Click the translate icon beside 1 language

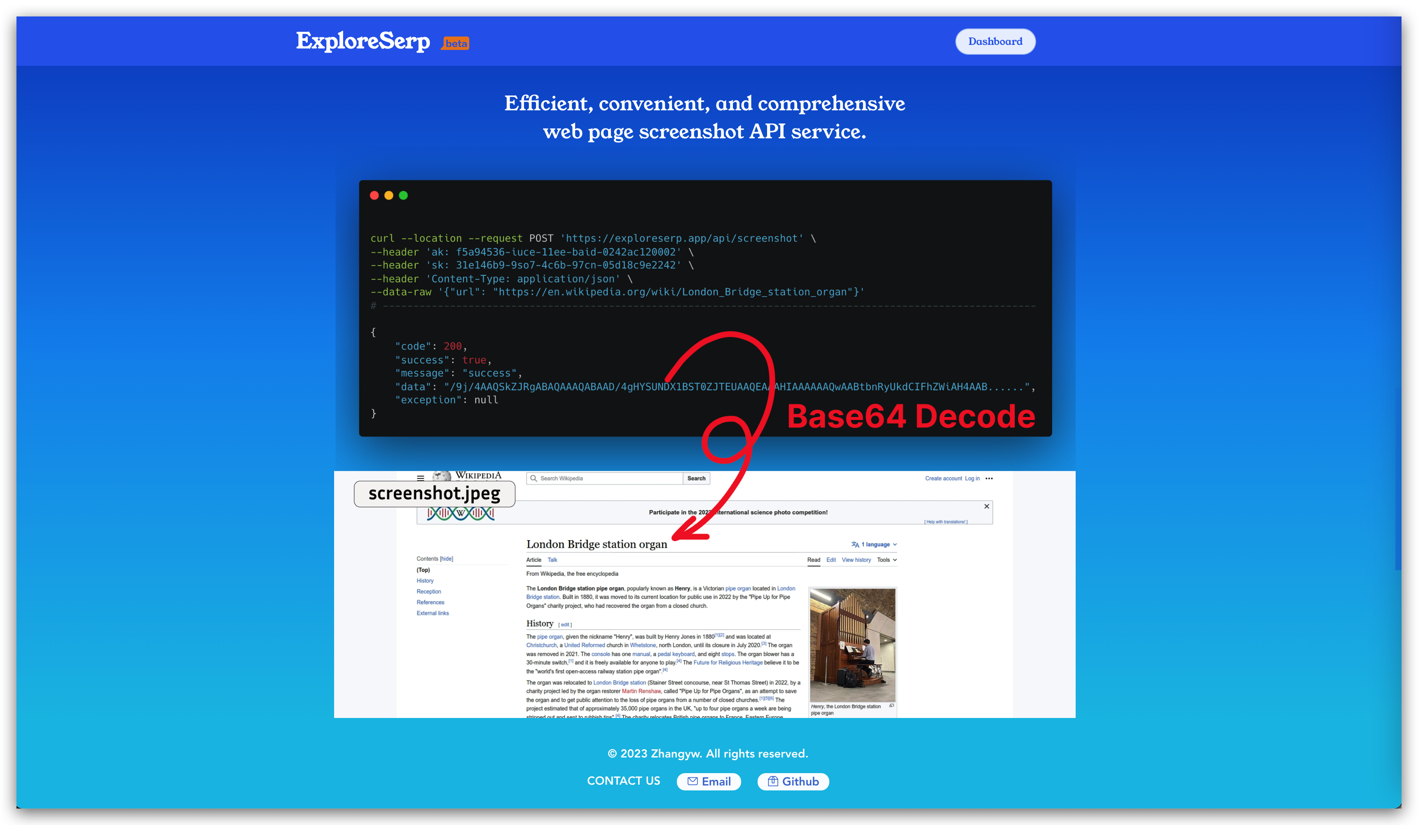(855, 544)
